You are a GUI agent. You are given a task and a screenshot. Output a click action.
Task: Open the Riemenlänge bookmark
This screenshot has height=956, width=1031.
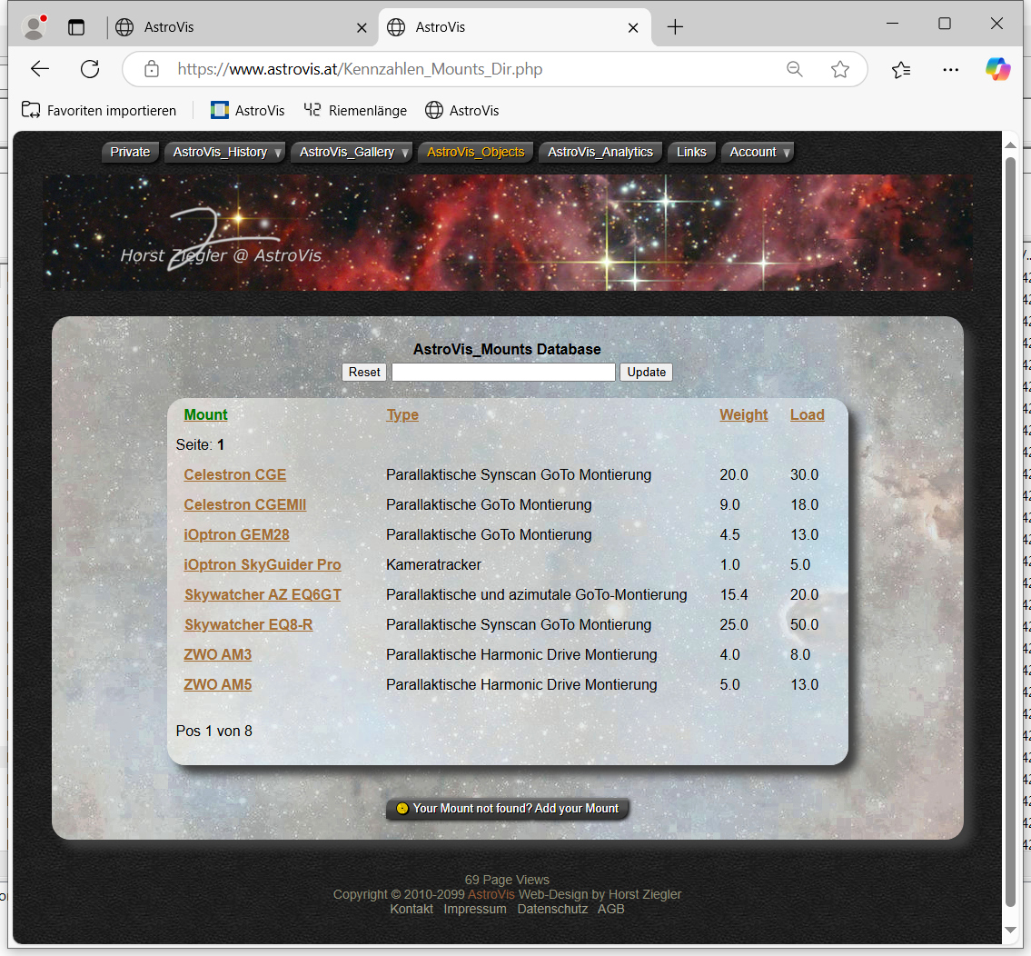355,111
